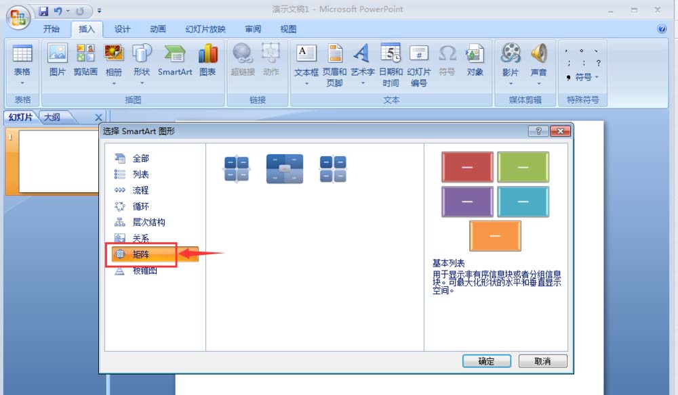Insert 艺术字 WordArt

click(x=362, y=54)
